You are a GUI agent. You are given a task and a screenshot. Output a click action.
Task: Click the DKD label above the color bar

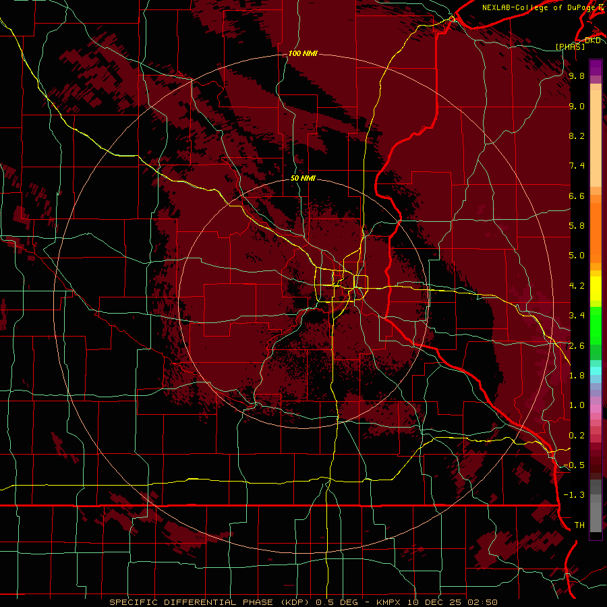click(x=593, y=40)
